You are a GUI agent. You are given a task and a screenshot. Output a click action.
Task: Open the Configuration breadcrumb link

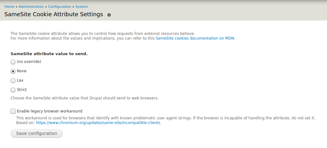[60, 7]
